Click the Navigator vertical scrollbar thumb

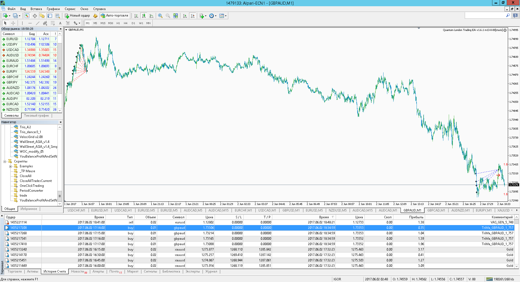coord(60,196)
